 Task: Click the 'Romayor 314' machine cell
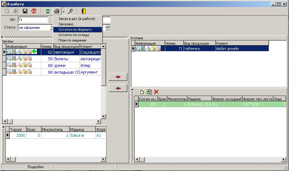pos(199,104)
